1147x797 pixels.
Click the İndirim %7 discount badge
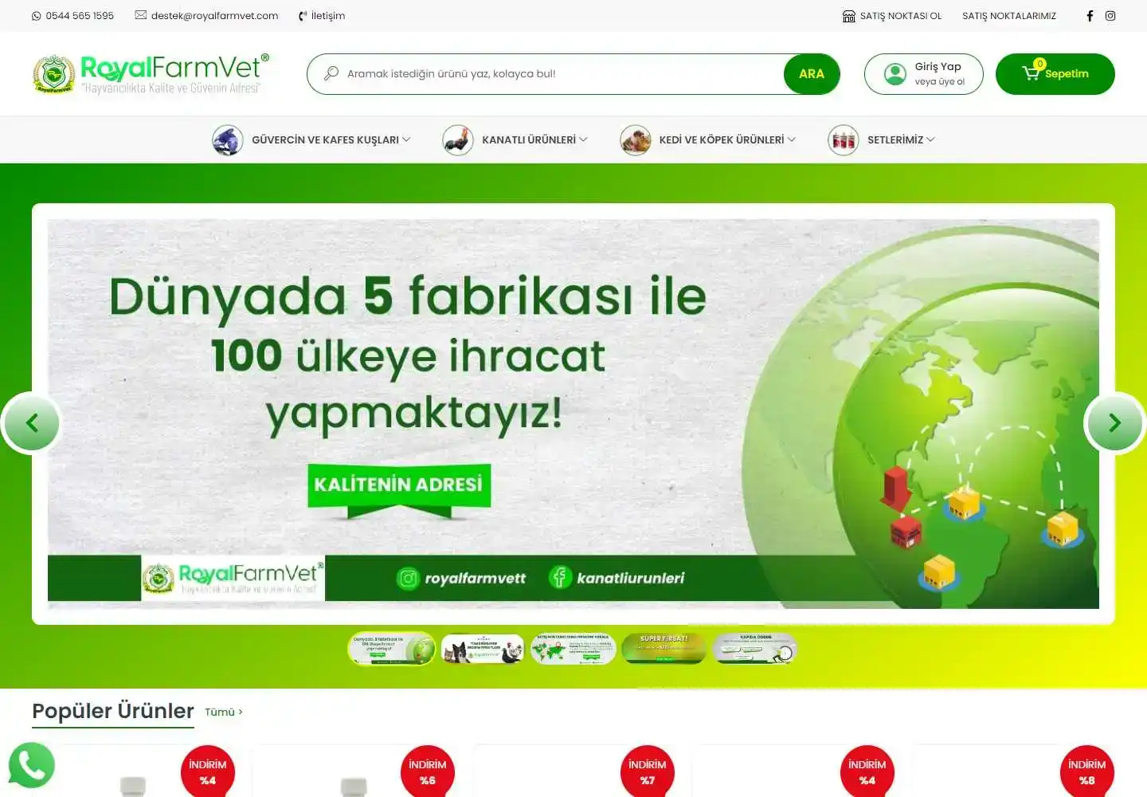pos(648,771)
